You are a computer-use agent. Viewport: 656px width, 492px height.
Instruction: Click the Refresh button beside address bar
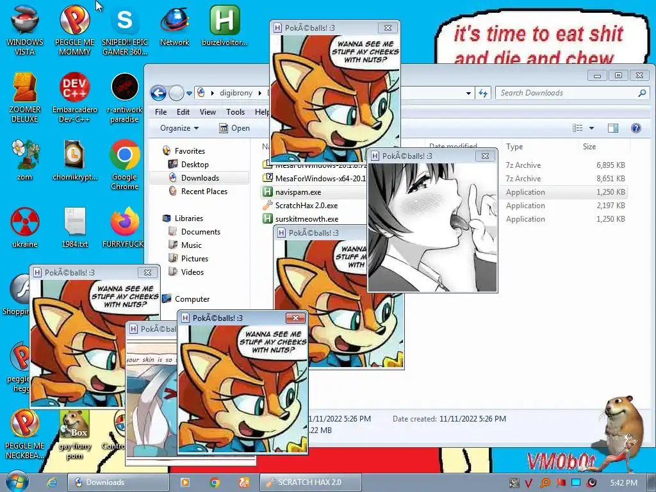[x=483, y=93]
